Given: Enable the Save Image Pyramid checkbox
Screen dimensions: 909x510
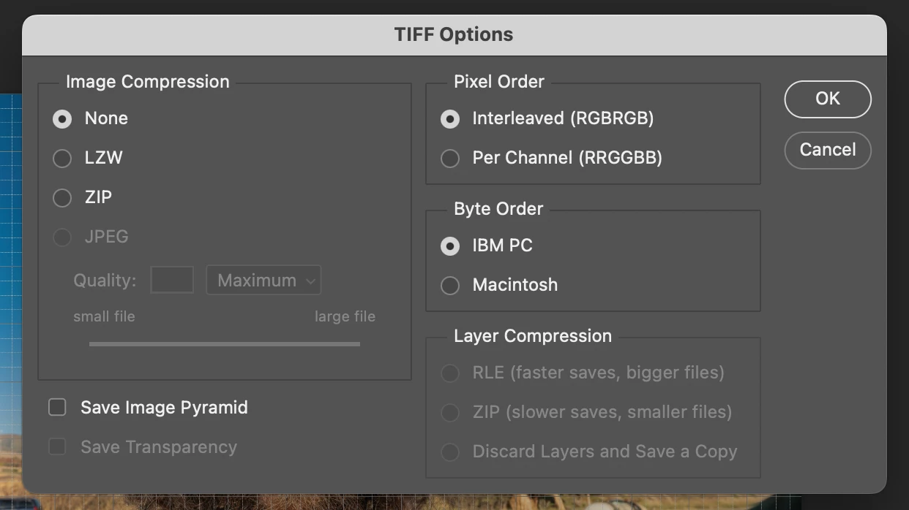Looking at the screenshot, I should pyautogui.click(x=57, y=407).
